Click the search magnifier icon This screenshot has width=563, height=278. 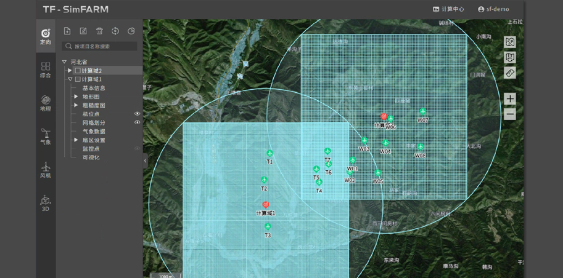[x=69, y=46]
